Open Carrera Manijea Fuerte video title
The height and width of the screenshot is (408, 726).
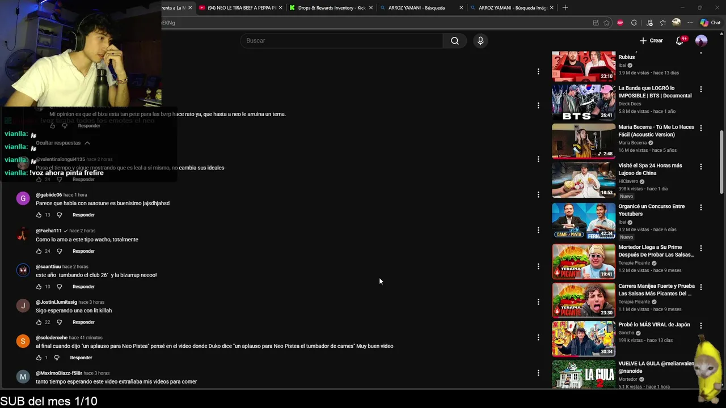(656, 290)
